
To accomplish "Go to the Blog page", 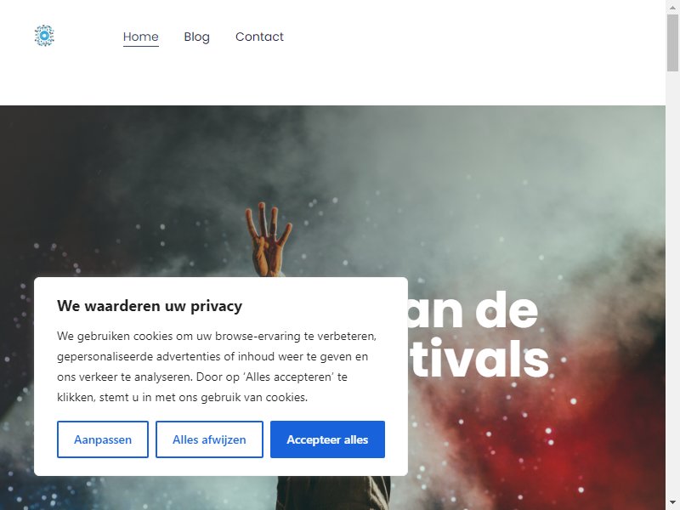I will point(197,37).
